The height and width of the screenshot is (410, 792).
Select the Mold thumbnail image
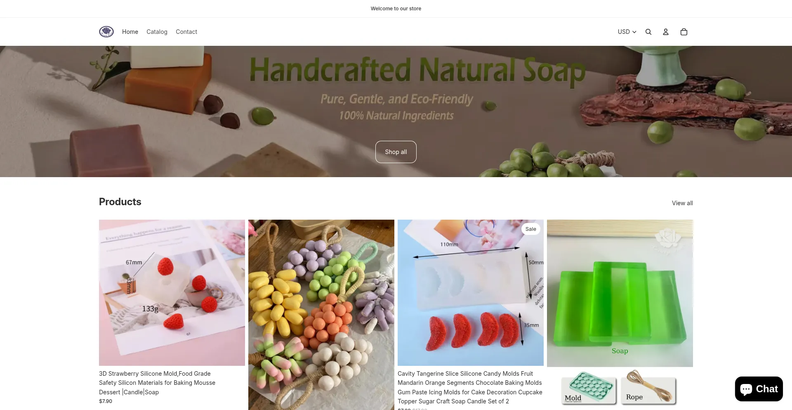pos(589,387)
